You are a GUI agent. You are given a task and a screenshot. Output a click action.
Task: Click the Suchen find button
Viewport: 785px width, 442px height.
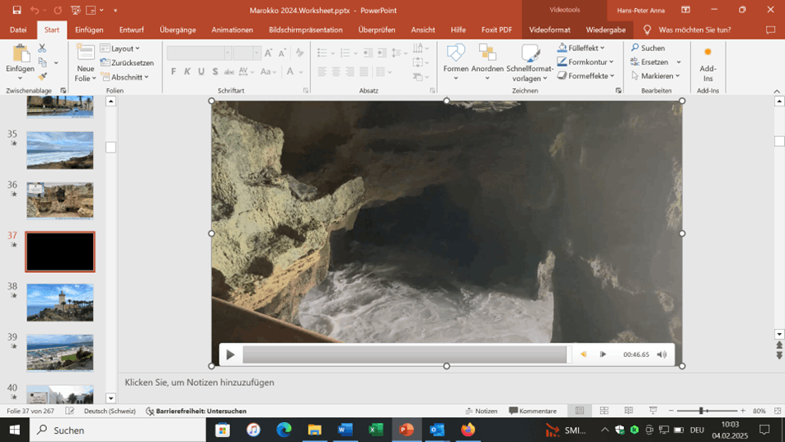point(648,48)
